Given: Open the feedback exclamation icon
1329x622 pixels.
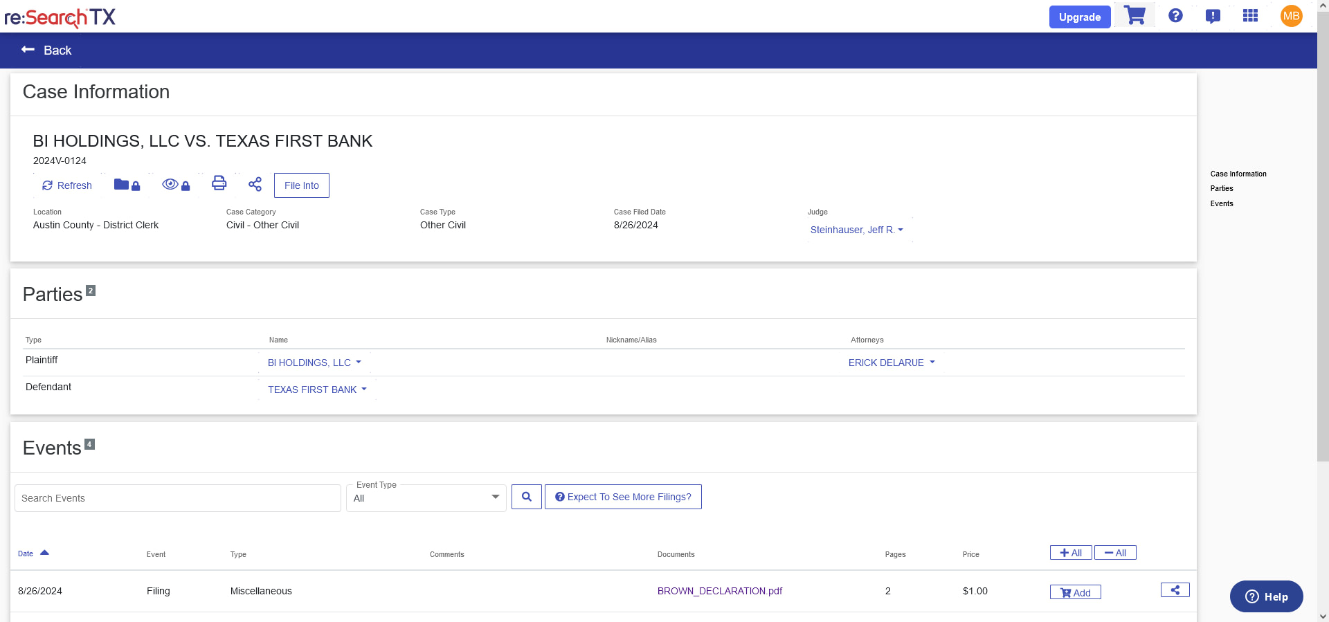Looking at the screenshot, I should (1213, 16).
